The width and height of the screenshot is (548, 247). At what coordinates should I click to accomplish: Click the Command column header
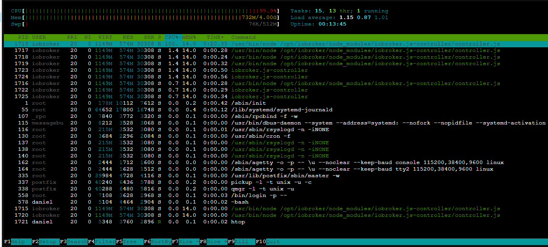click(244, 37)
